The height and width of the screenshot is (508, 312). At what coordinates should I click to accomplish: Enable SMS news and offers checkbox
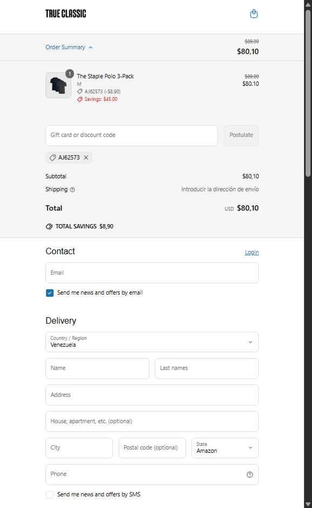pos(50,494)
